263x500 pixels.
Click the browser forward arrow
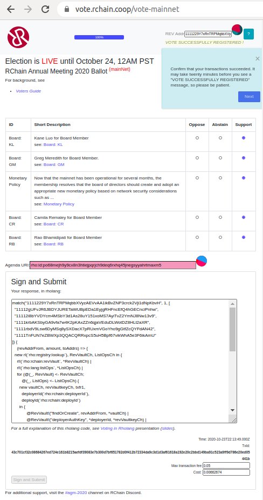tap(29, 9)
